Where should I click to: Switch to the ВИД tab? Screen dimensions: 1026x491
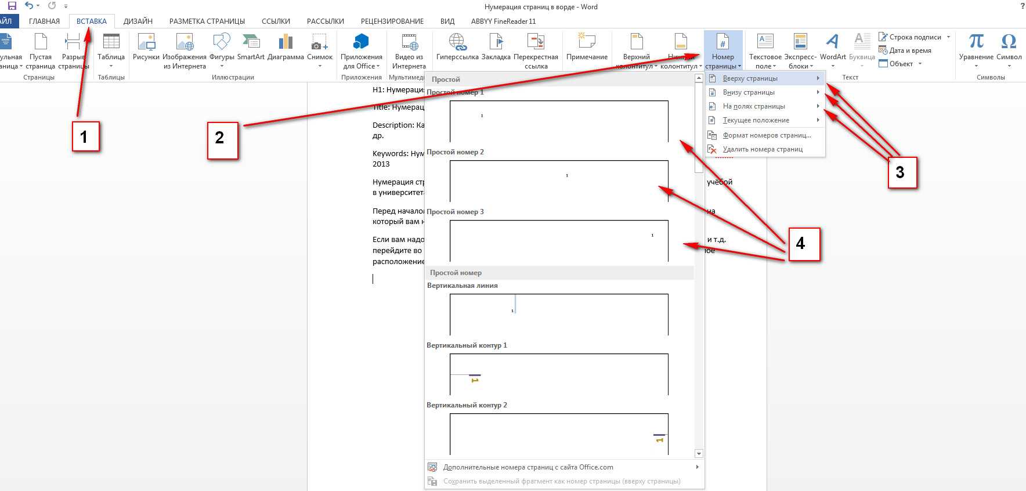pyautogui.click(x=447, y=21)
